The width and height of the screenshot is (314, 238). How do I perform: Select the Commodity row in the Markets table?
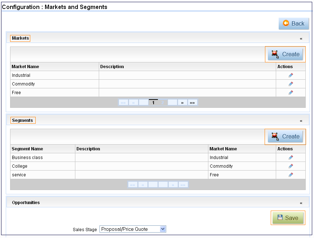coord(158,84)
